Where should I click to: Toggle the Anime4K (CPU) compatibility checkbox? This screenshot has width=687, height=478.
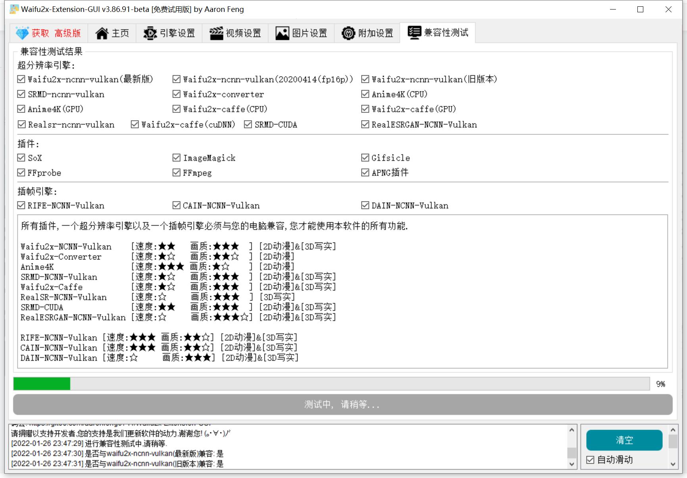pyautogui.click(x=364, y=94)
